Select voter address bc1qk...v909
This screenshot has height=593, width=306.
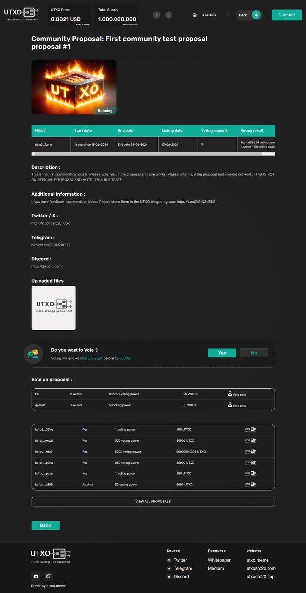43,484
